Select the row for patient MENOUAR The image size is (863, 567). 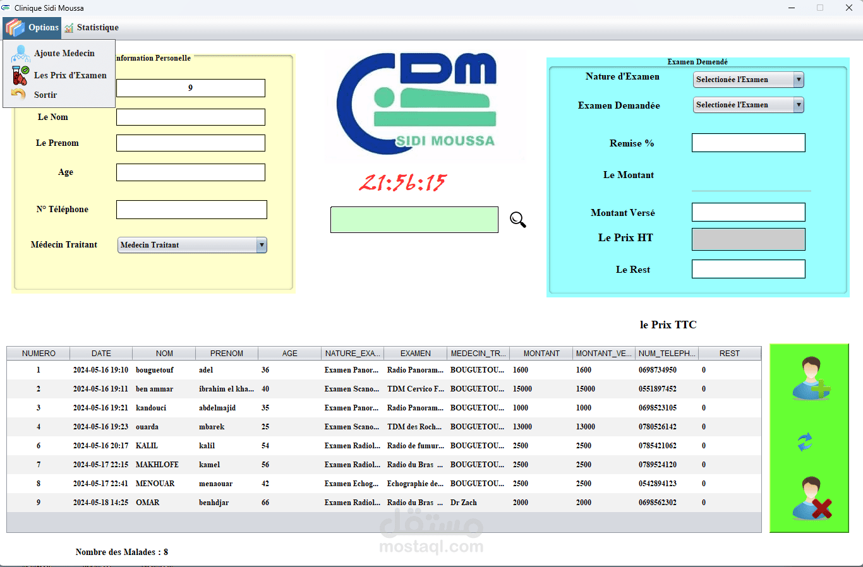click(384, 484)
